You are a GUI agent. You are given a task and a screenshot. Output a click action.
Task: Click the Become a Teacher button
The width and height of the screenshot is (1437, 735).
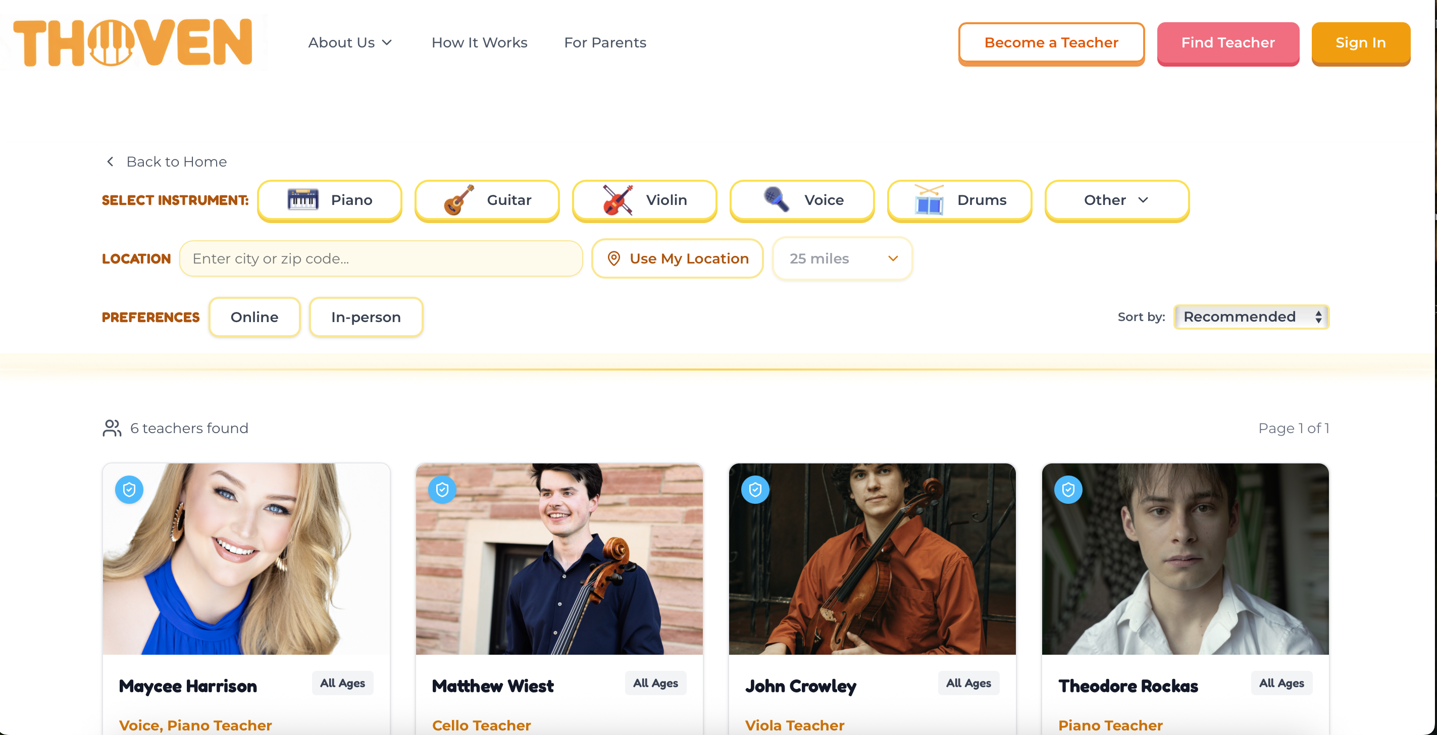[x=1051, y=43]
